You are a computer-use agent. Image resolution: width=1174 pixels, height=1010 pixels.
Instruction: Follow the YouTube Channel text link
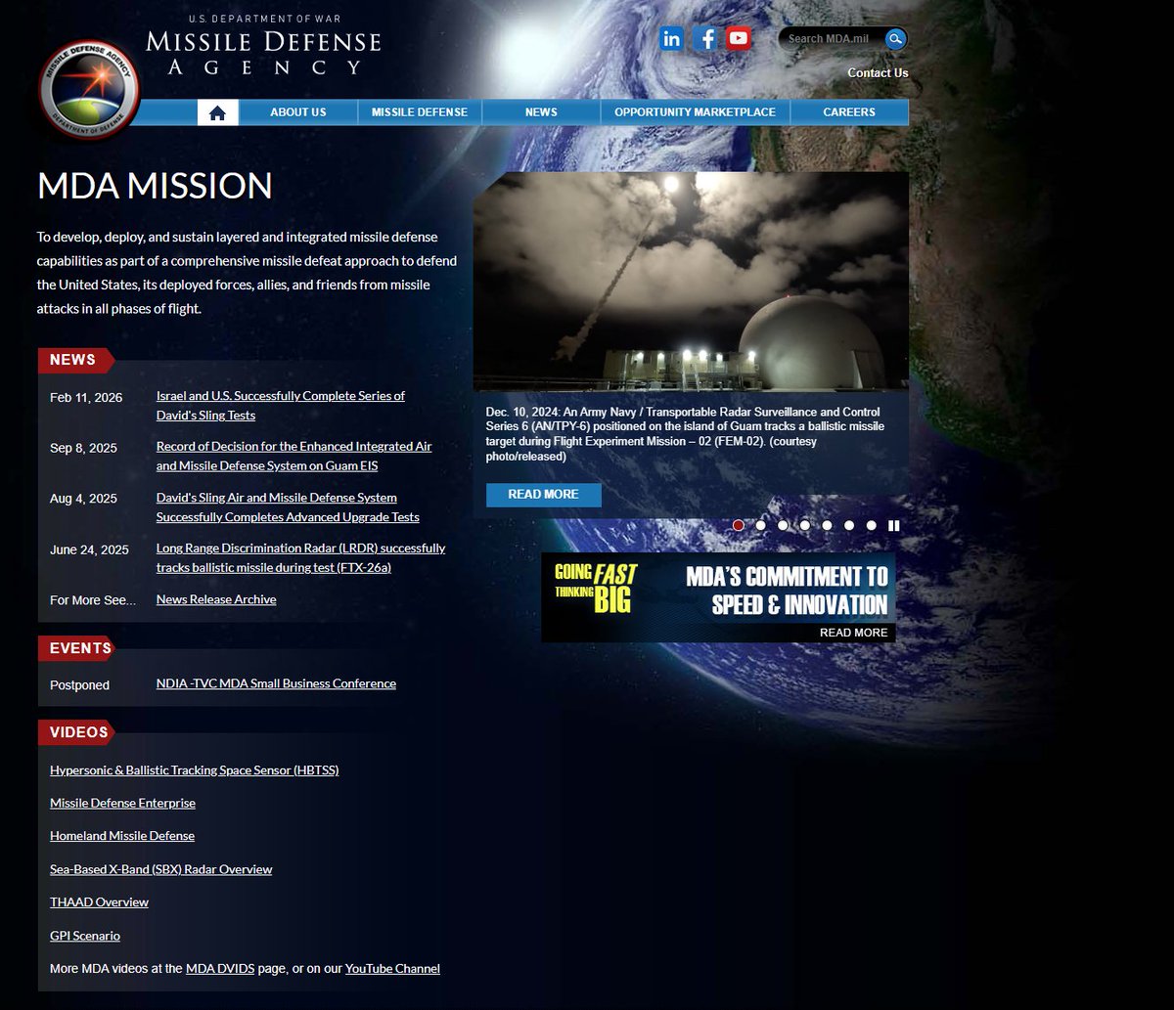pyautogui.click(x=392, y=969)
